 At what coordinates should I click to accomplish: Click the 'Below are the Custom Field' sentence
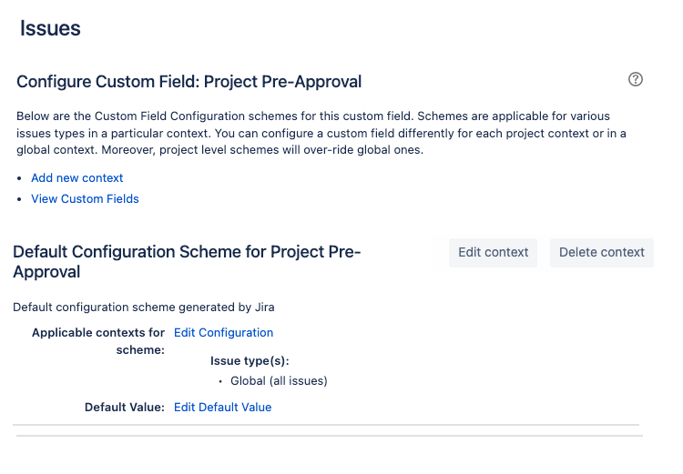(215, 116)
